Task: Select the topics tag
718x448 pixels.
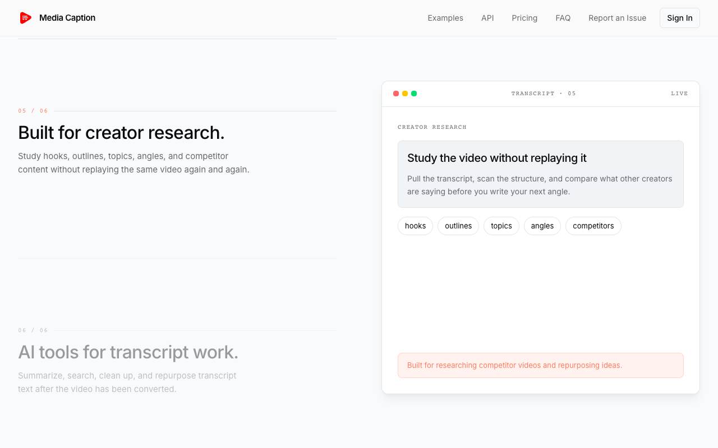Action: pos(501,226)
